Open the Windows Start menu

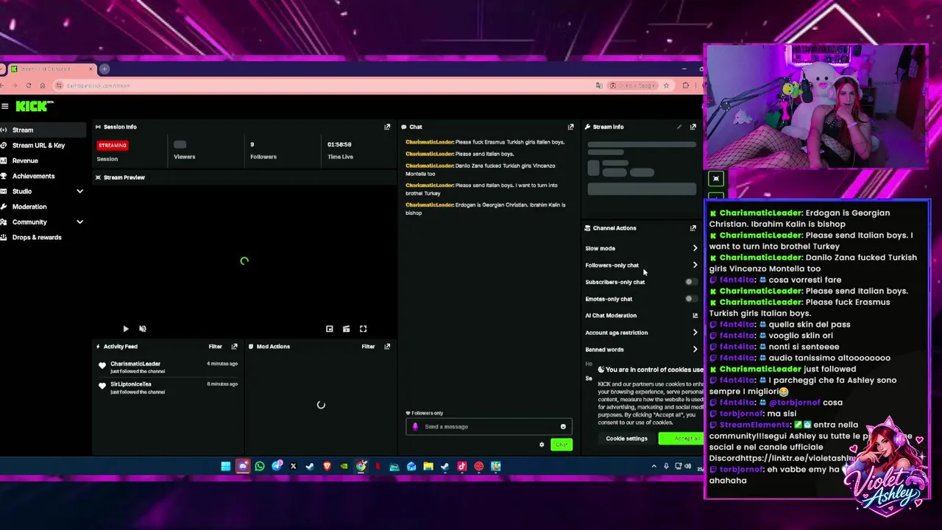click(x=225, y=466)
